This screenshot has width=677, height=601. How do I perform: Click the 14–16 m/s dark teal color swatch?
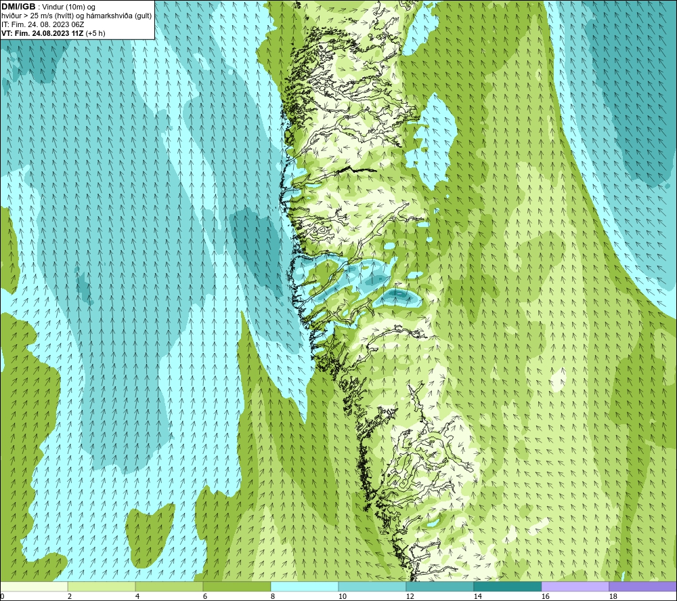click(x=508, y=586)
